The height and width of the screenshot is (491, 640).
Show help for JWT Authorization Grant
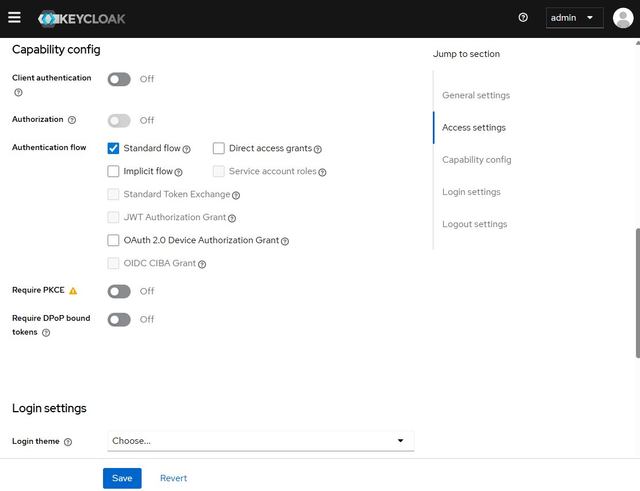(x=232, y=218)
